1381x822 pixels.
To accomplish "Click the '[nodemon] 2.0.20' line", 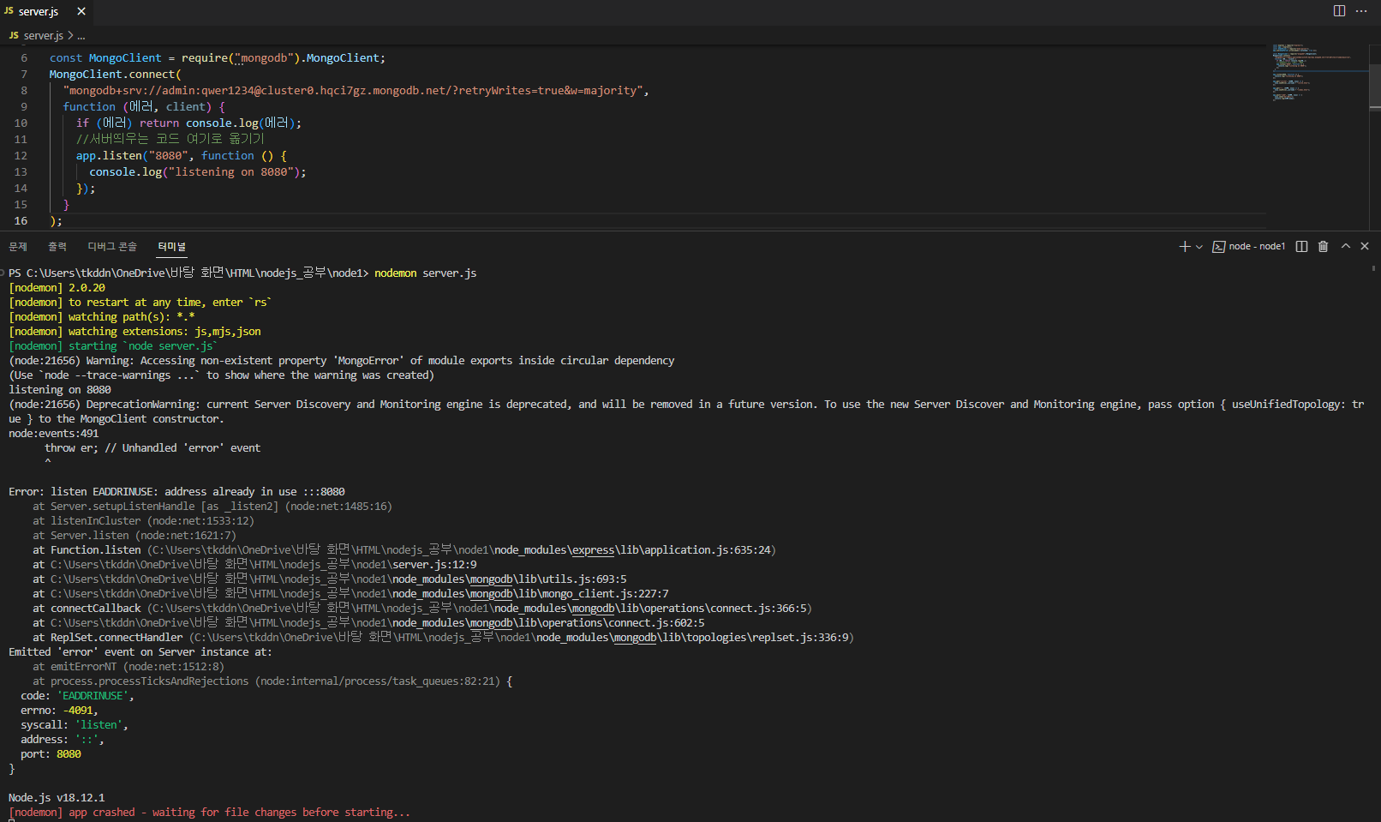I will point(57,288).
